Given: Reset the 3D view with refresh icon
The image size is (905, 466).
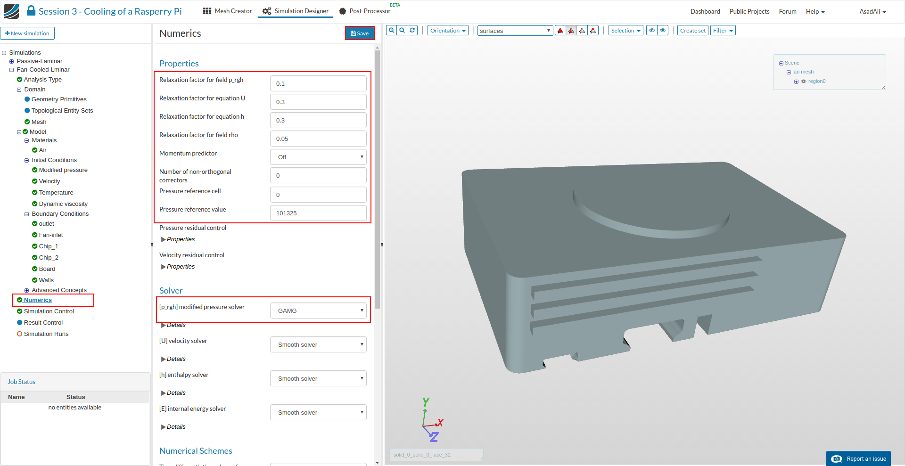Looking at the screenshot, I should pyautogui.click(x=412, y=30).
